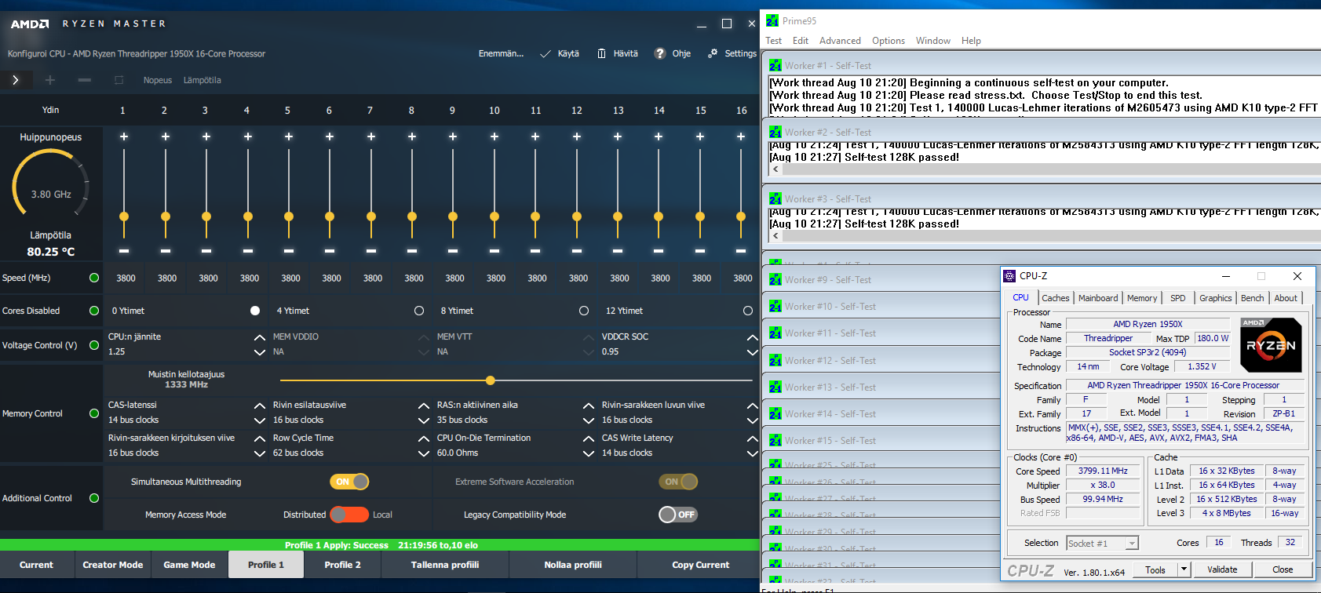Toggle Voltage Control green indicator
This screenshot has width=1321, height=593.
coord(94,344)
